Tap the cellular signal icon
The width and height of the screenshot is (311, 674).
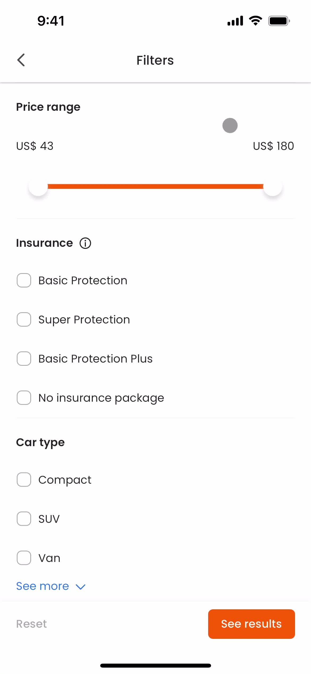point(235,21)
